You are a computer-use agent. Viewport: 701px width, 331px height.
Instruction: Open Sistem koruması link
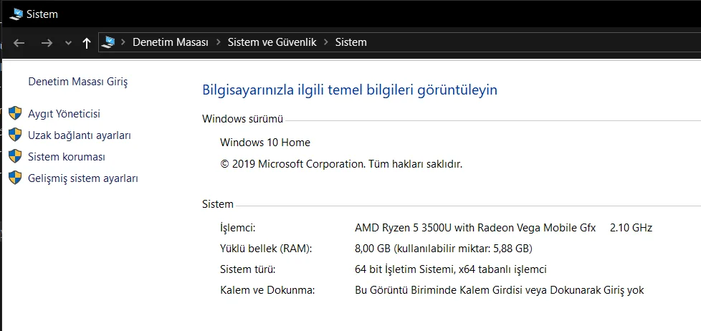67,157
